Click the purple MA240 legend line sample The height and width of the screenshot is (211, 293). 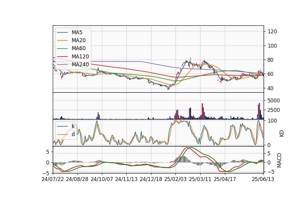click(62, 65)
